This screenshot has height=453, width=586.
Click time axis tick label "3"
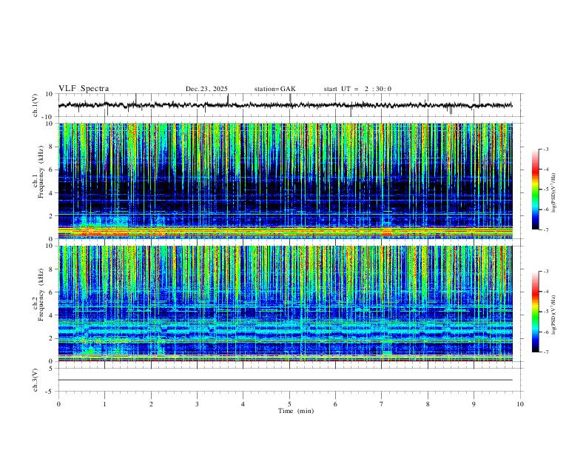(x=197, y=404)
